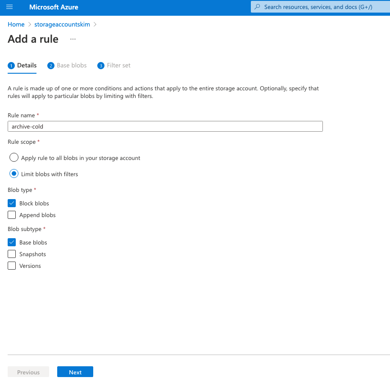Click the Rule name input field
The width and height of the screenshot is (390, 382).
tap(165, 126)
